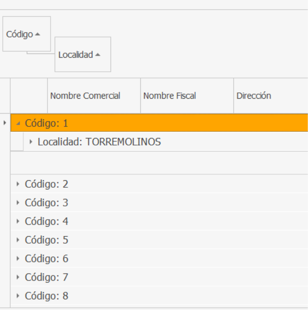The image size is (308, 310).
Task: Expand the Código: 7 group arrow
Action: pos(18,277)
